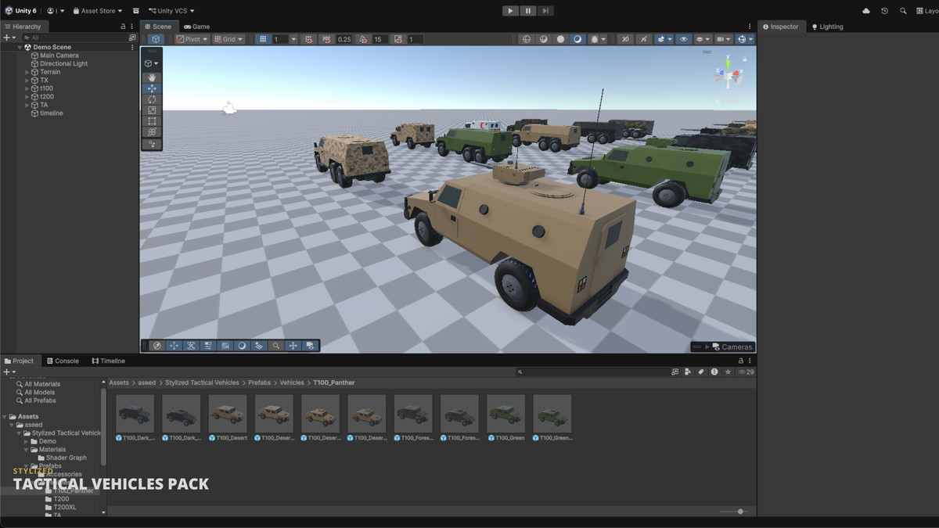Screen dimensions: 939x528
Task: Open the Asset Store dropdown
Action: [98, 11]
